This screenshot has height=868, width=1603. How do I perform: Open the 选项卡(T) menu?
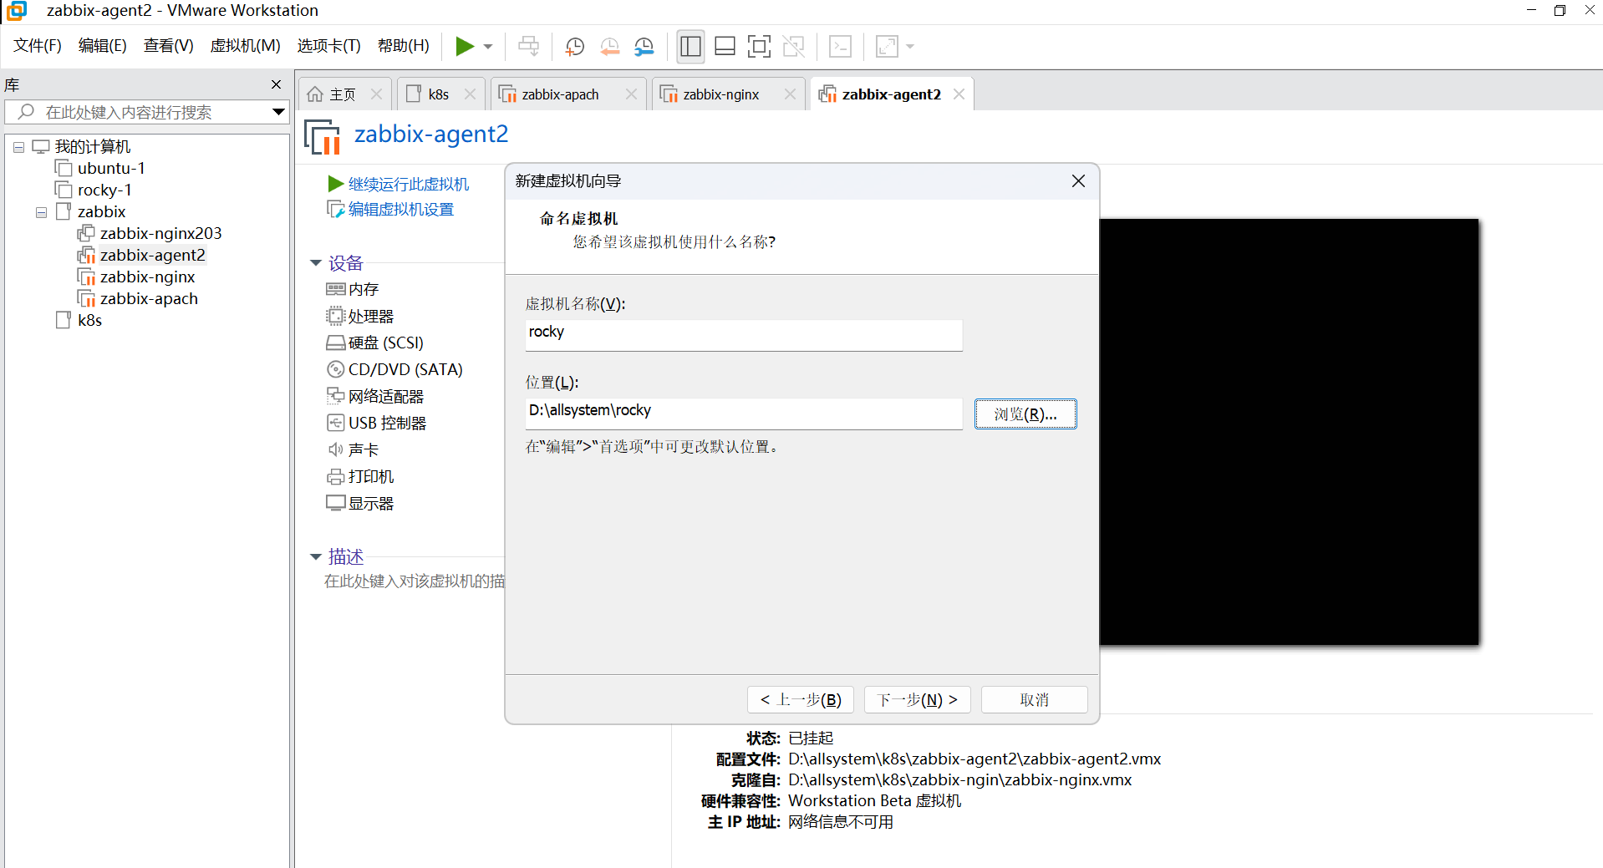tap(329, 46)
